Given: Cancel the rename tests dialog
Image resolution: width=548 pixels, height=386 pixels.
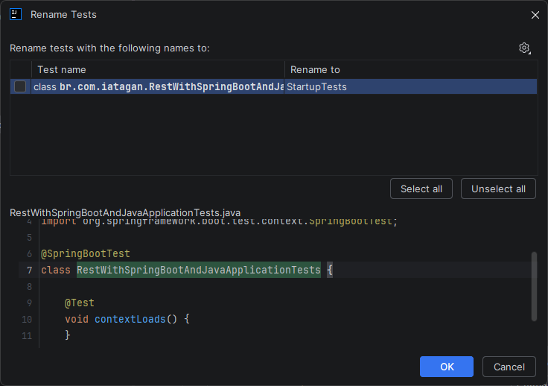Looking at the screenshot, I should (x=509, y=367).
